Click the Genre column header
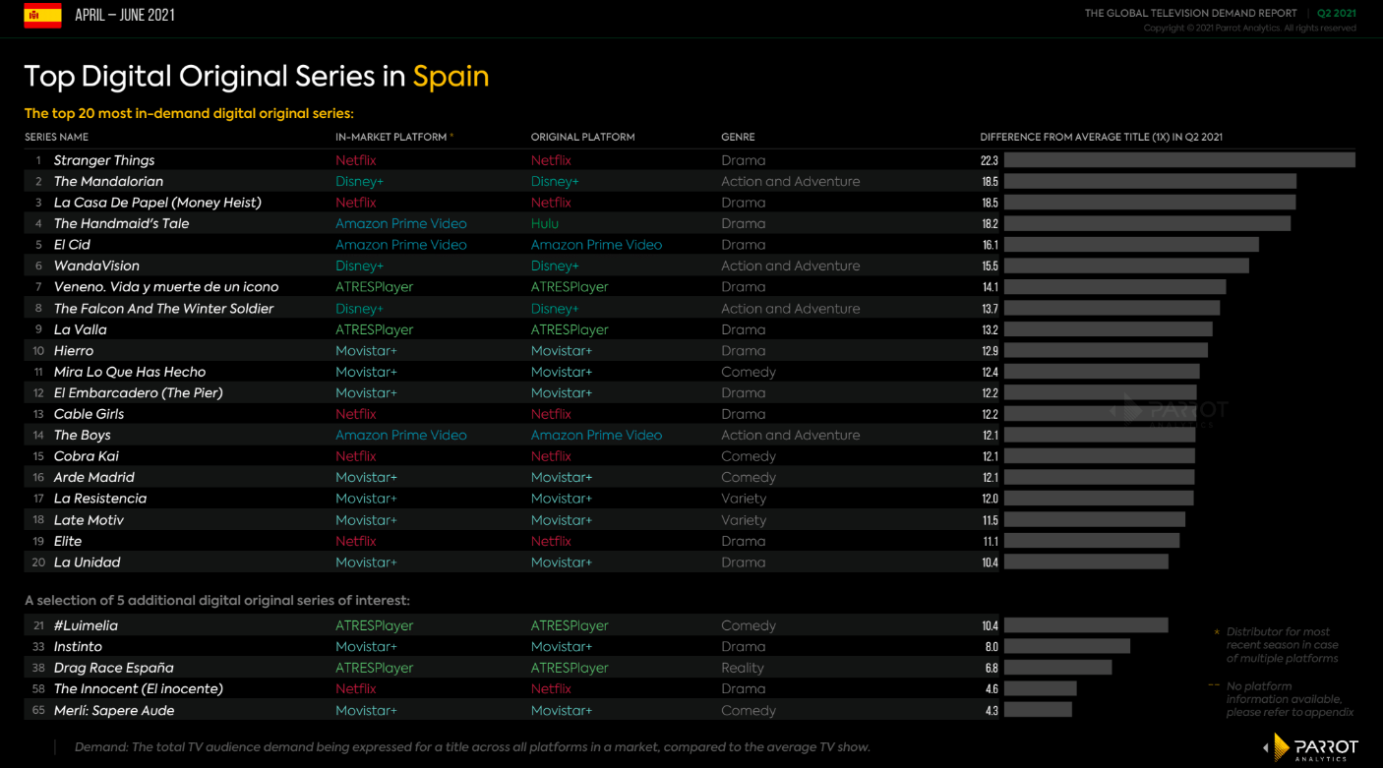This screenshot has height=768, width=1383. click(x=738, y=138)
